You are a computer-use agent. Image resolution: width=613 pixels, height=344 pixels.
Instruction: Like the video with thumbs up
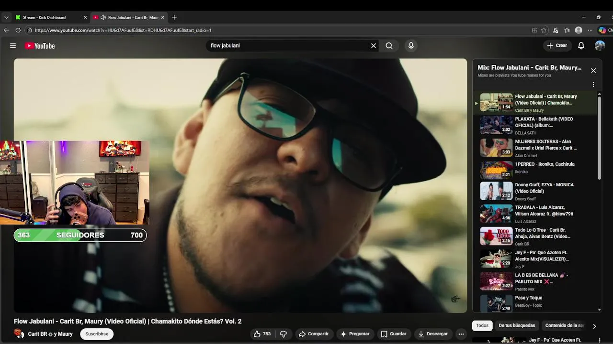(x=261, y=334)
